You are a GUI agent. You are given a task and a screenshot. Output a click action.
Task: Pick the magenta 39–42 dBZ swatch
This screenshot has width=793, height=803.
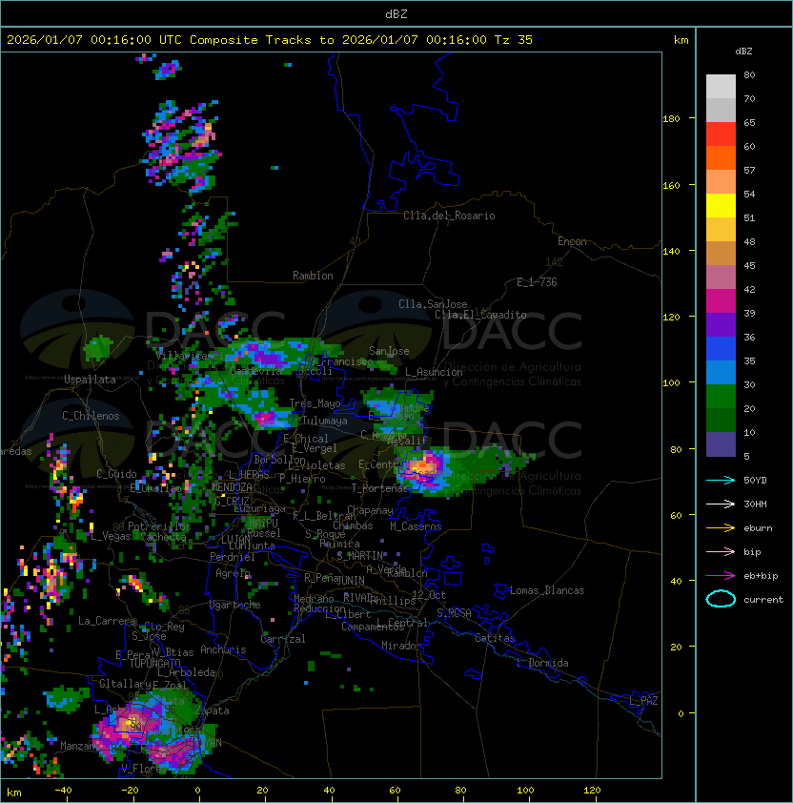pyautogui.click(x=721, y=301)
